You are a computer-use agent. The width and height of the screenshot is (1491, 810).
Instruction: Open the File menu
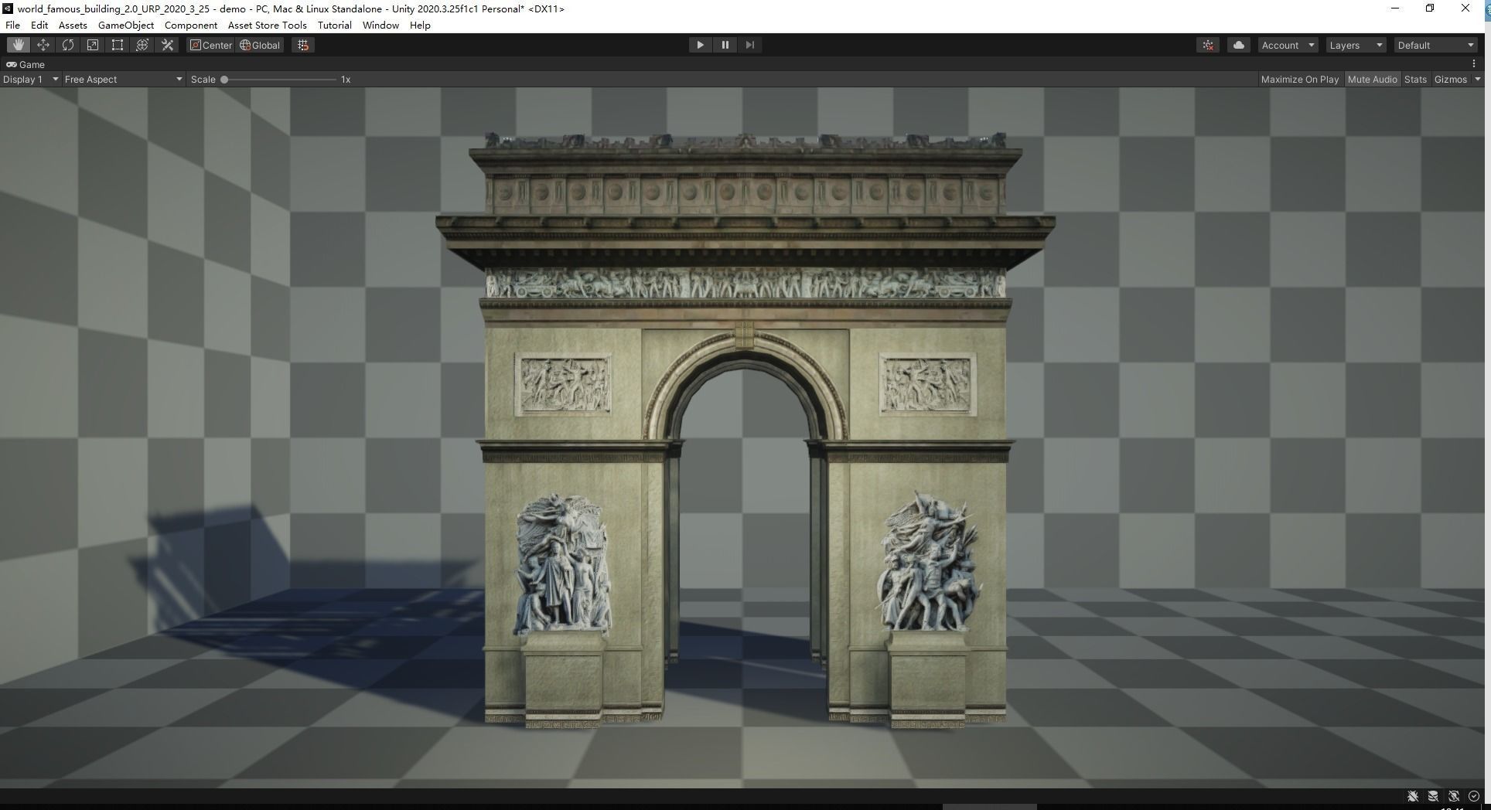(x=12, y=25)
